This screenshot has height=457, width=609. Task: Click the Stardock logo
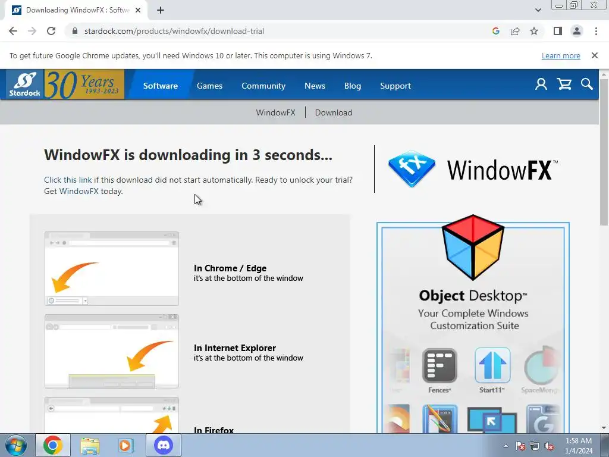point(25,84)
